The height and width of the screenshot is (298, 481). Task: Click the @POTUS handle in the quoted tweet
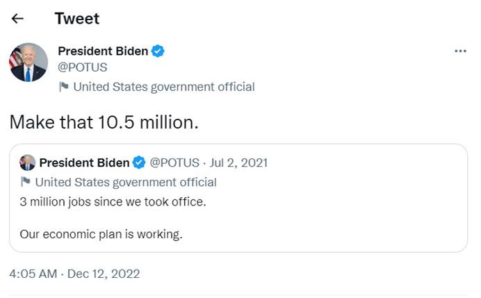(174, 163)
